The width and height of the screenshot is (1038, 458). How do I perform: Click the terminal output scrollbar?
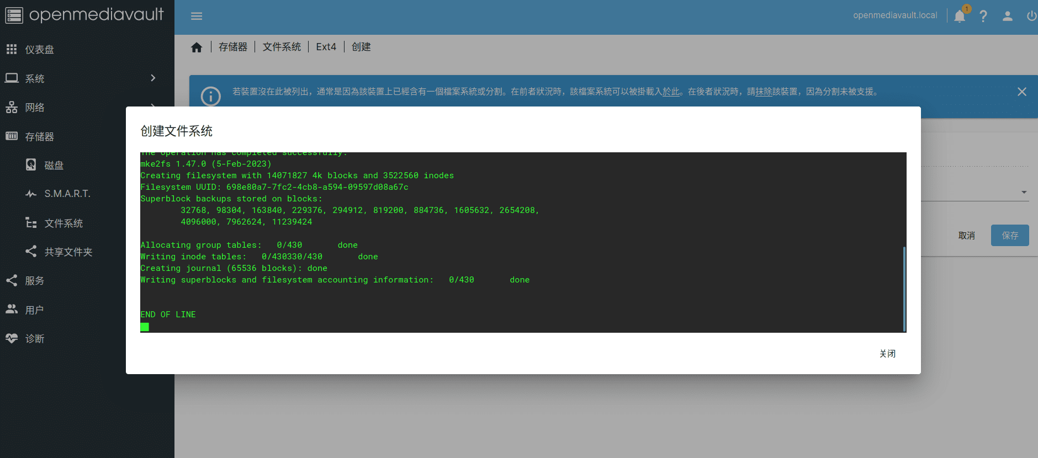pos(904,289)
